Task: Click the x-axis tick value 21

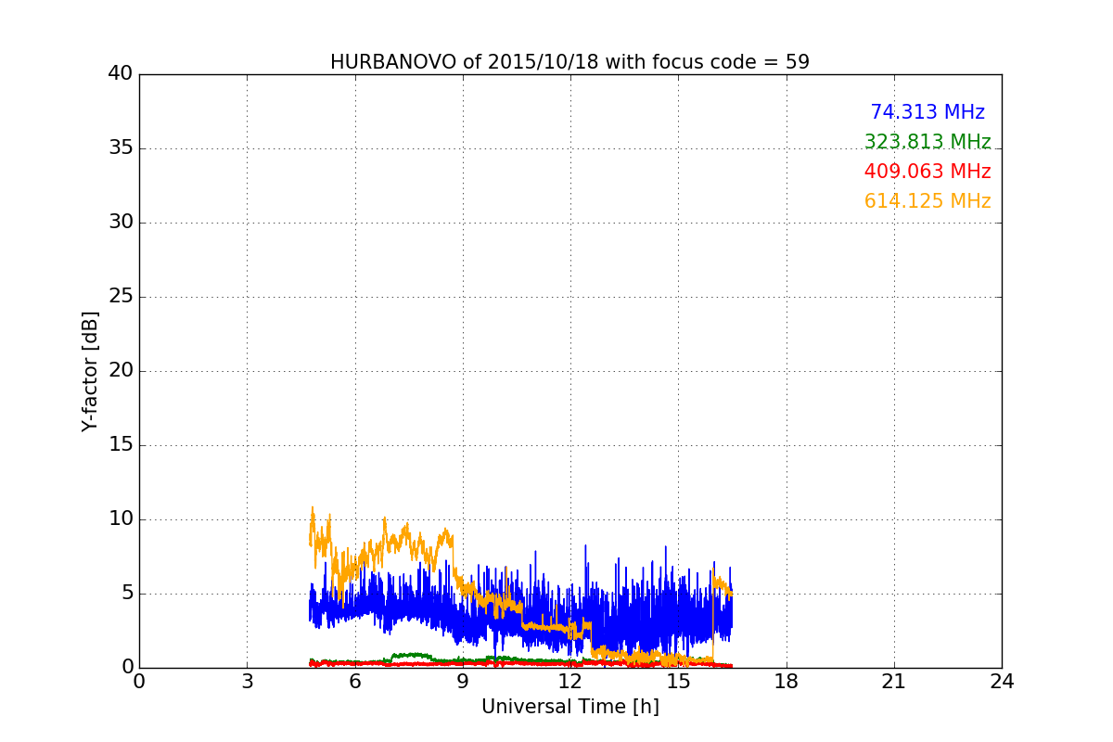Action: (x=894, y=682)
